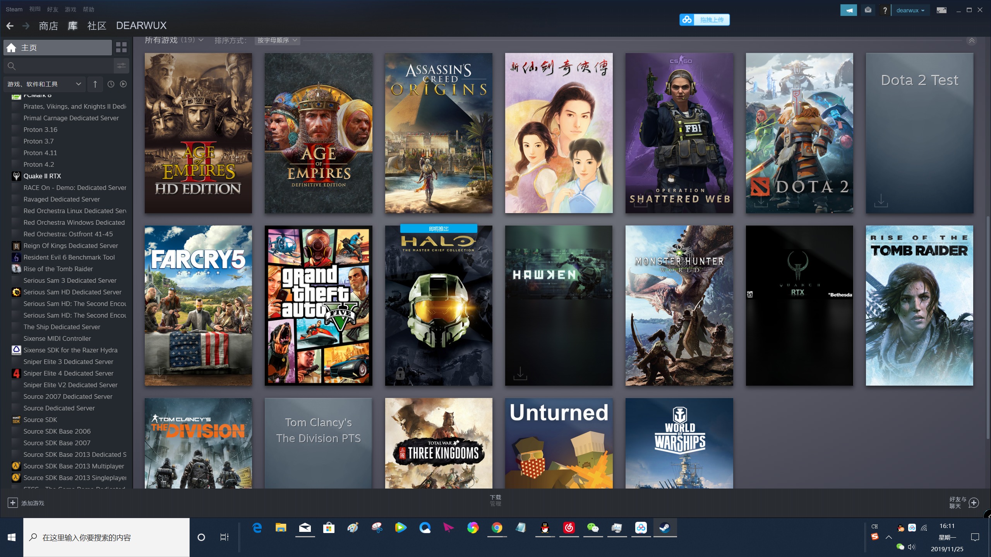Toggle the sort direction arrow in sidebar
Viewport: 991px width, 557px height.
pos(95,84)
